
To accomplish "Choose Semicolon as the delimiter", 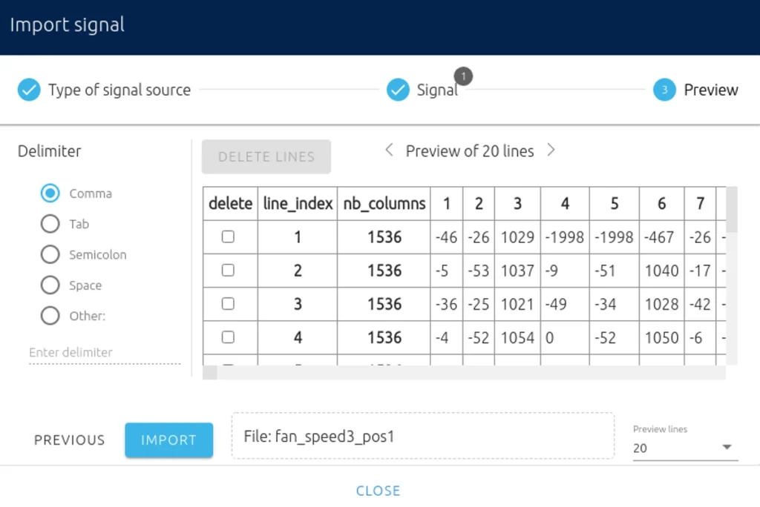I will tap(50, 254).
